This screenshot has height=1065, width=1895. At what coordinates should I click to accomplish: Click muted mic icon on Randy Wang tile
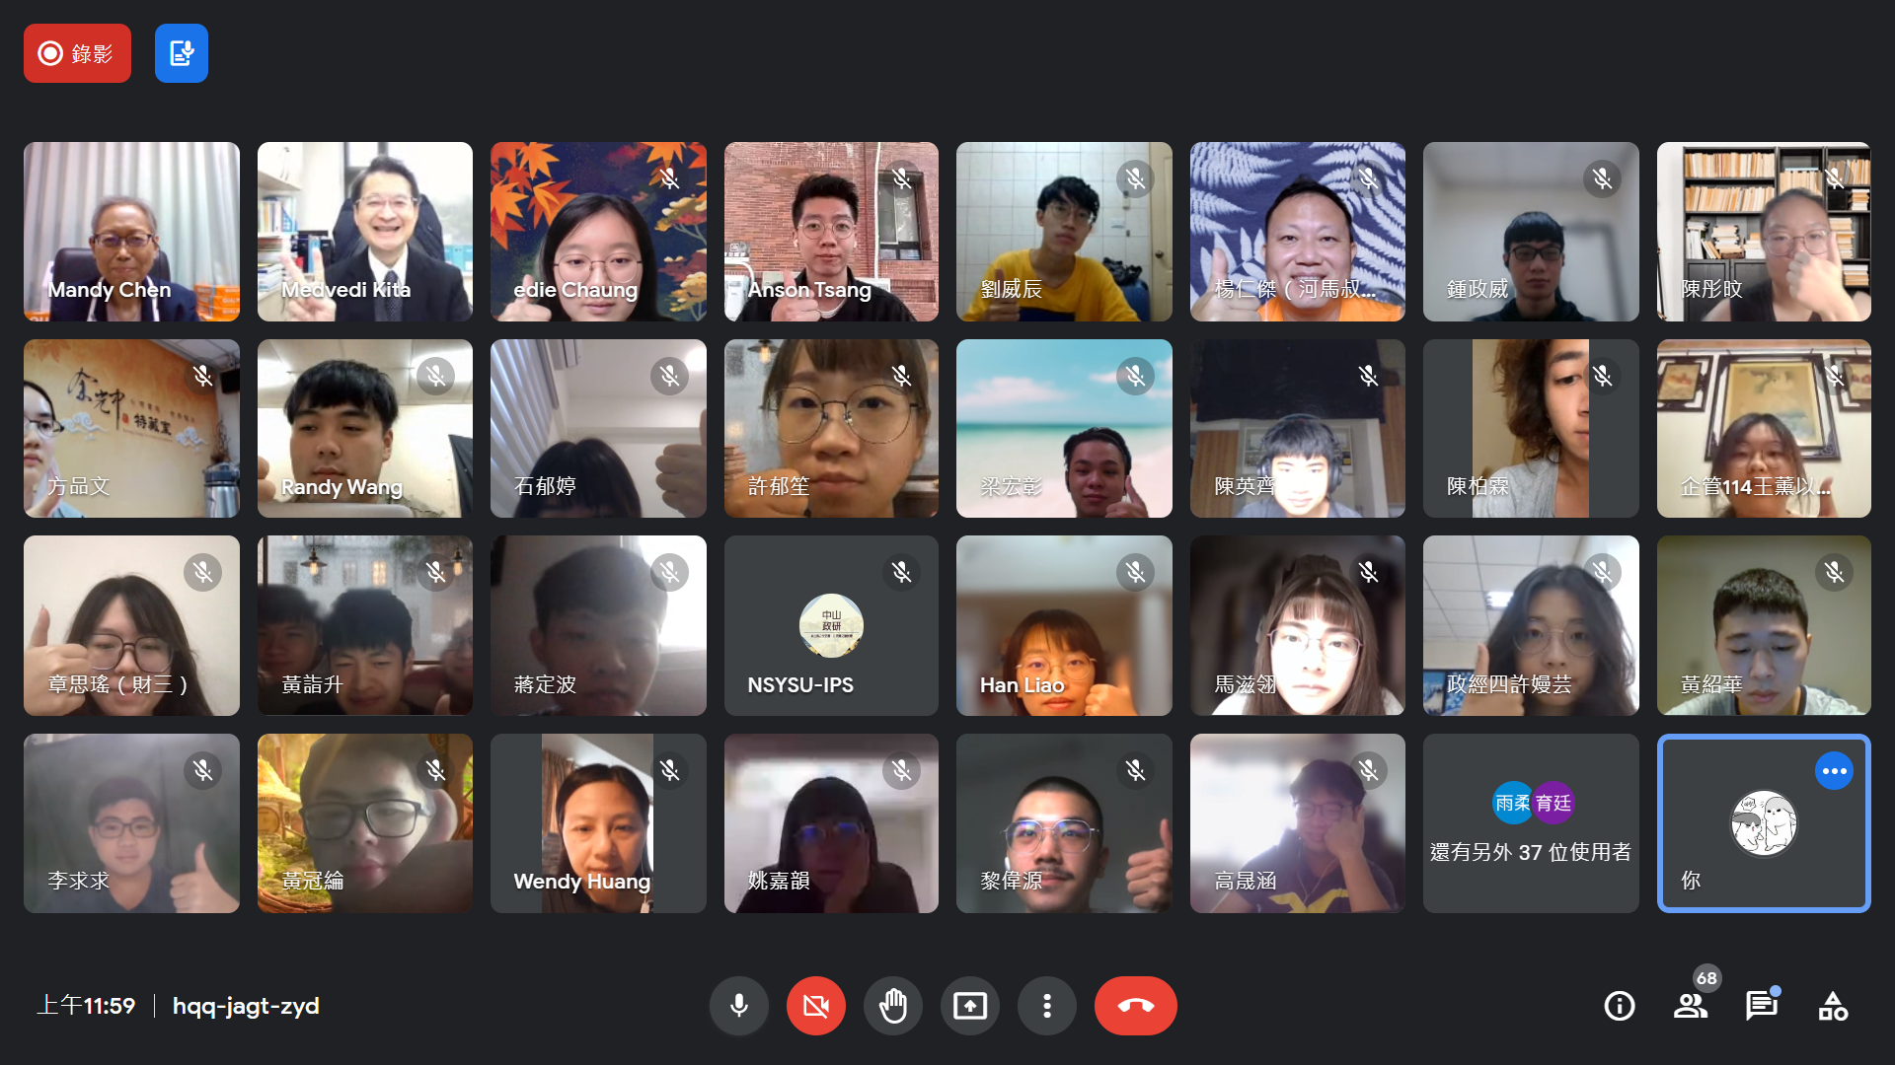click(x=435, y=376)
